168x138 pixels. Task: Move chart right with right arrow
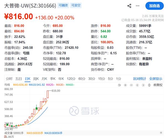click(143, 85)
